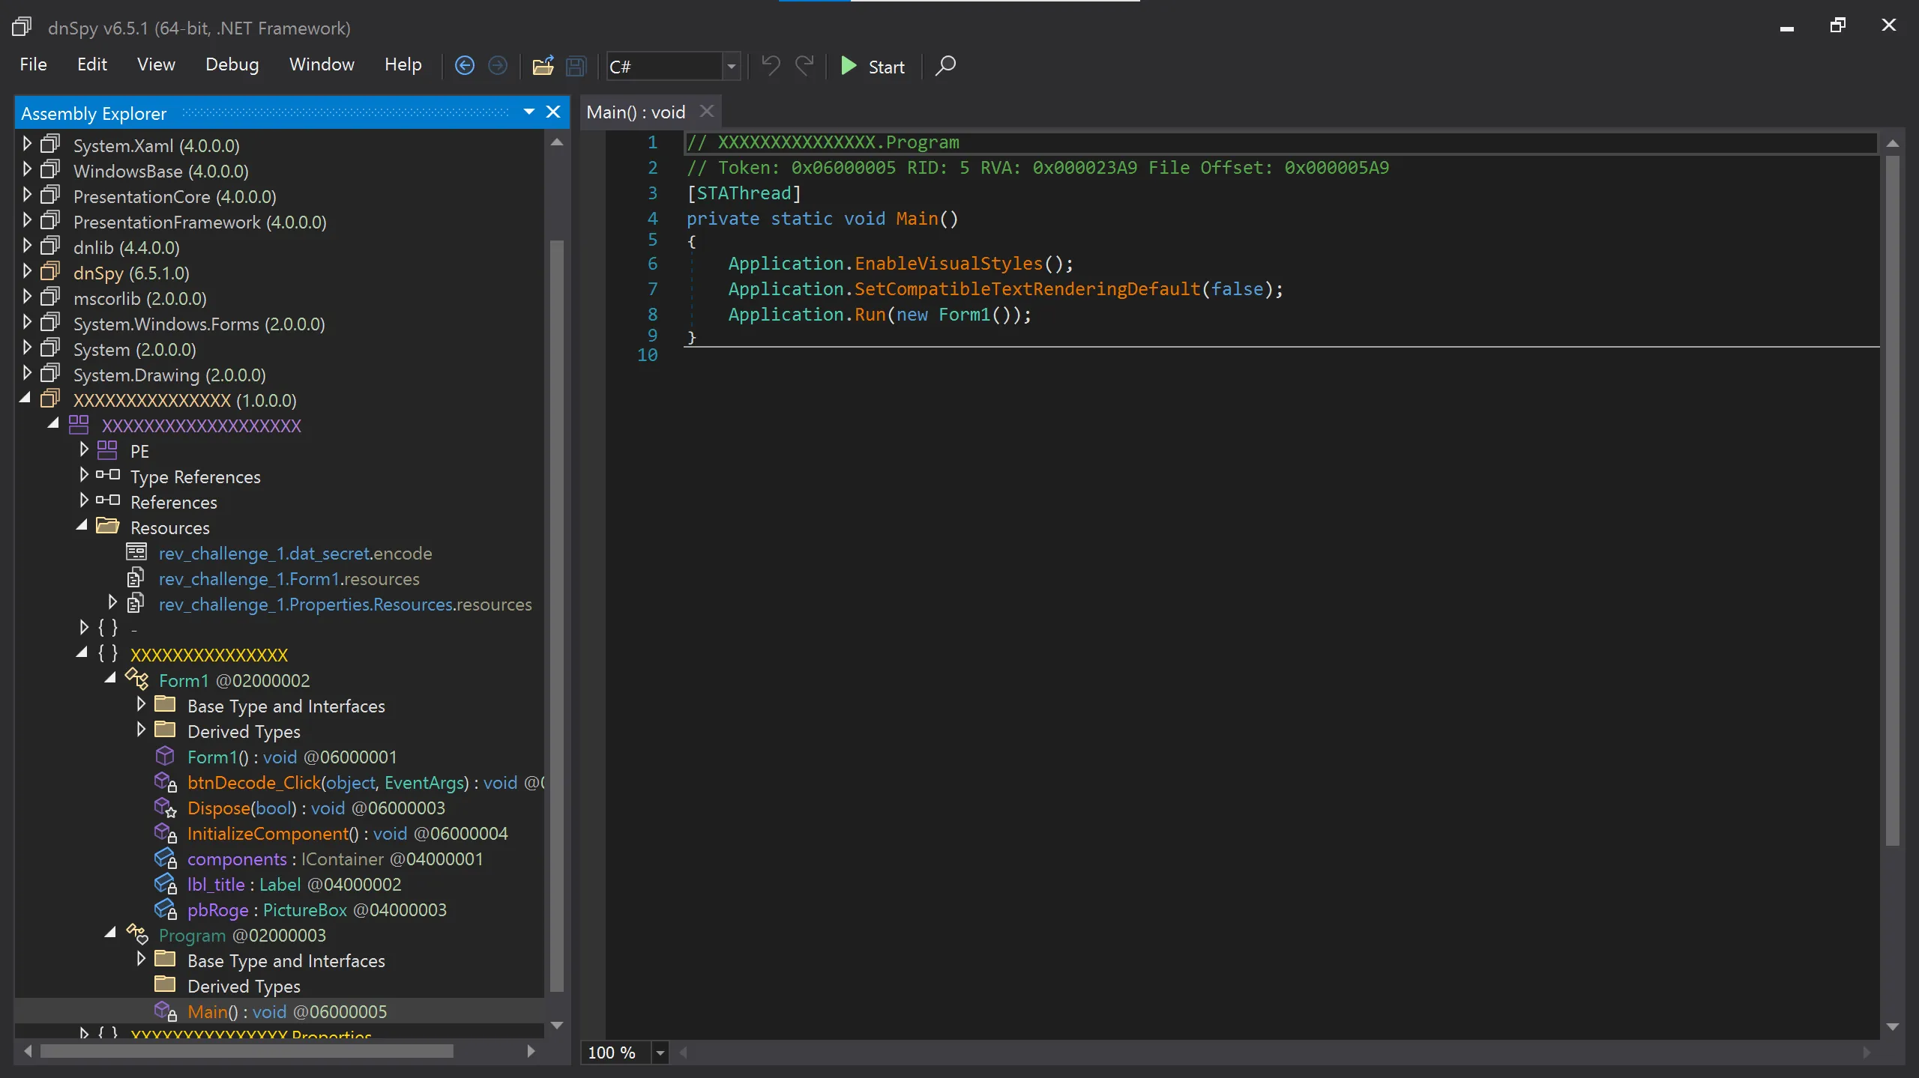Open Assembly Explorer window position dropdown arrow
Screen dimensions: 1919x1078
pyautogui.click(x=529, y=112)
